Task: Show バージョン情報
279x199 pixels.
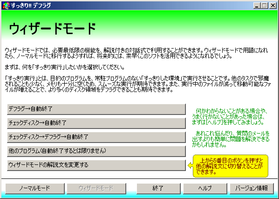Action: point(252,188)
